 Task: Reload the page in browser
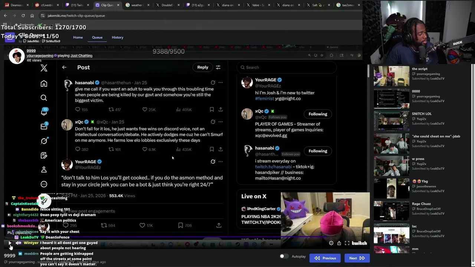pos(23,16)
